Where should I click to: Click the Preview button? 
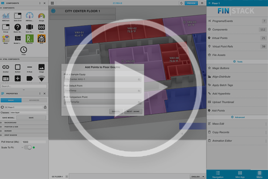191,3
